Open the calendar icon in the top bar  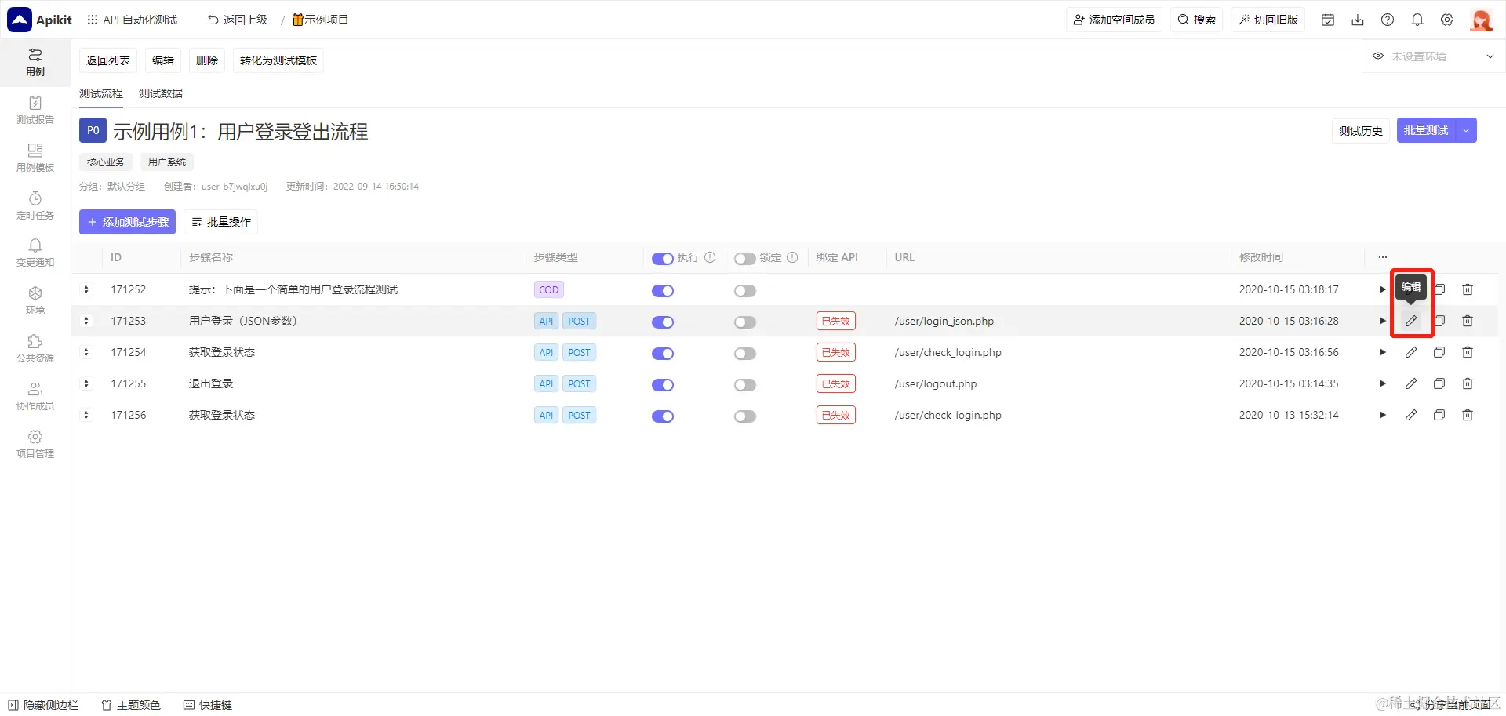click(x=1328, y=20)
